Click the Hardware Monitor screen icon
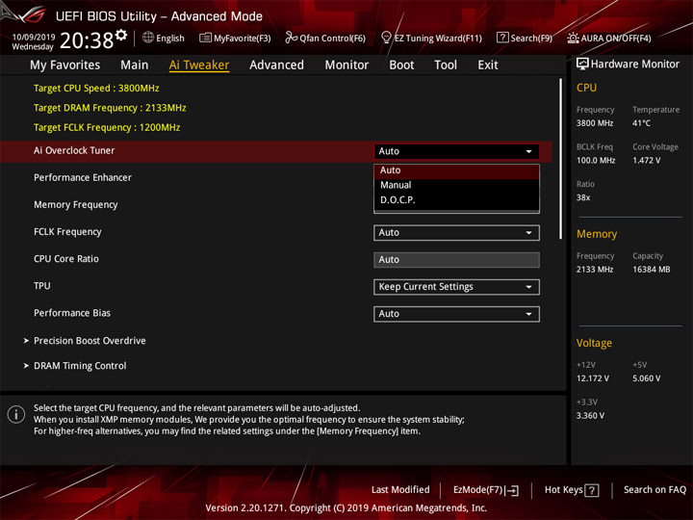Screen dimensions: 693x520 click(582, 65)
